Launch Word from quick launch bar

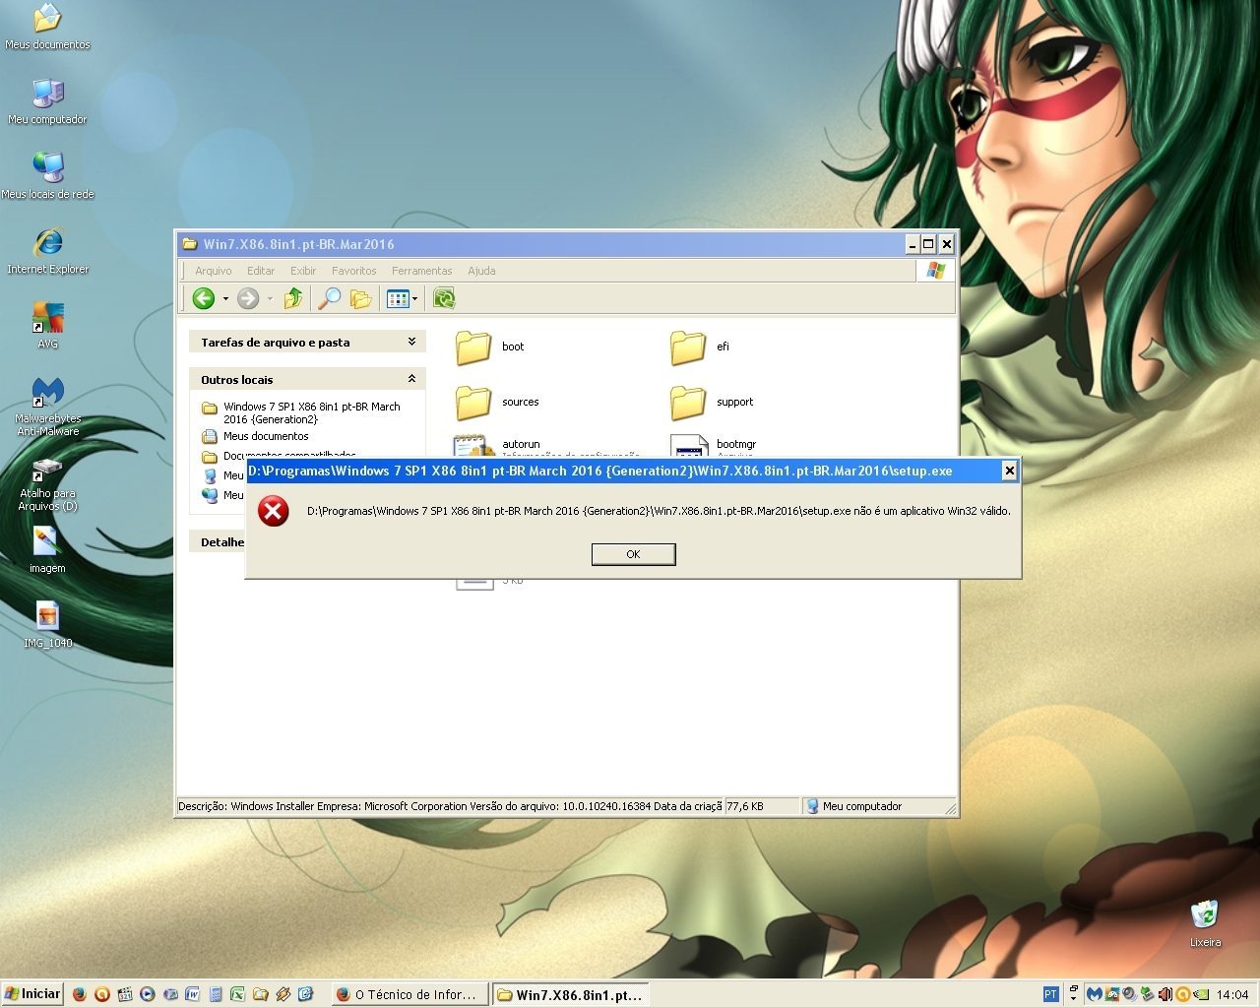pos(192,994)
